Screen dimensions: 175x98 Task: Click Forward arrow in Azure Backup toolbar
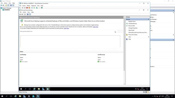tap(22, 14)
